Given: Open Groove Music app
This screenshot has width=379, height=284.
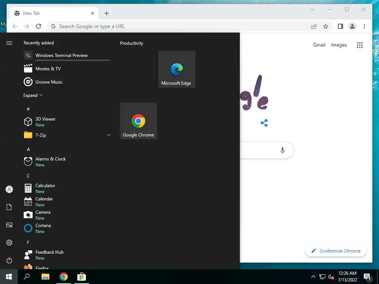Looking at the screenshot, I should [x=67, y=82].
